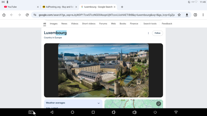Expand the Weather averages section
The width and height of the screenshot is (207, 116).
pos(98,103)
